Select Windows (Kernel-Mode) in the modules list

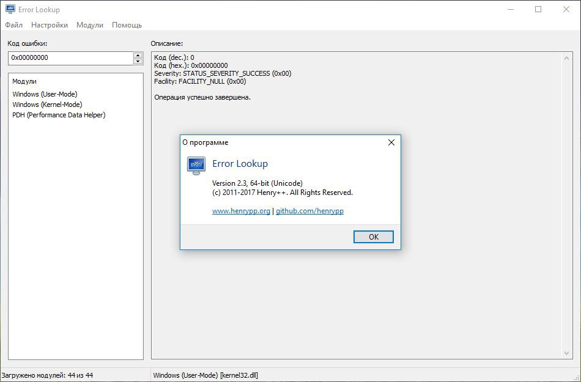(x=47, y=105)
